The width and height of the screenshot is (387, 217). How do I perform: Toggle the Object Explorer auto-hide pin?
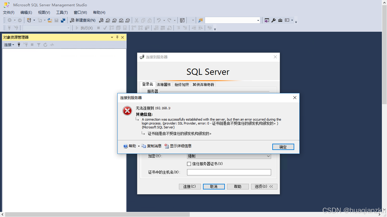(117, 37)
